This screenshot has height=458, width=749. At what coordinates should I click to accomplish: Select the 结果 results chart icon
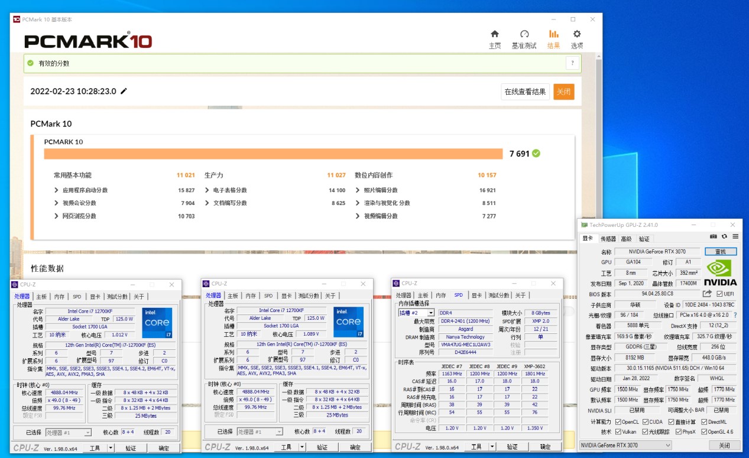[x=553, y=34]
